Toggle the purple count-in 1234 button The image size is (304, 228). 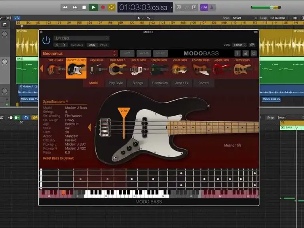tap(204, 8)
